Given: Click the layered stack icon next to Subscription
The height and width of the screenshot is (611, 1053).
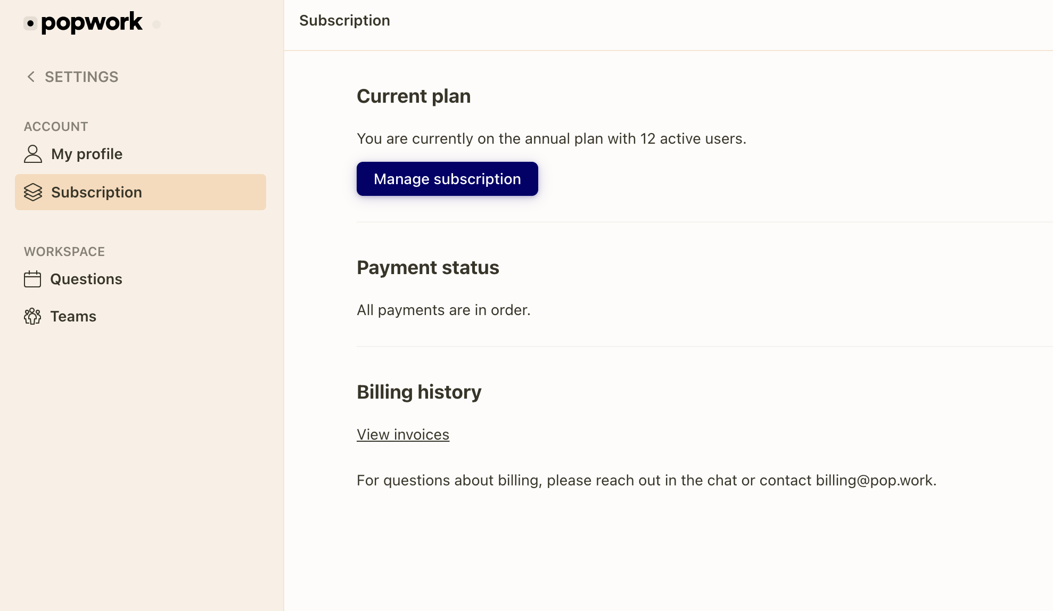Looking at the screenshot, I should (33, 192).
